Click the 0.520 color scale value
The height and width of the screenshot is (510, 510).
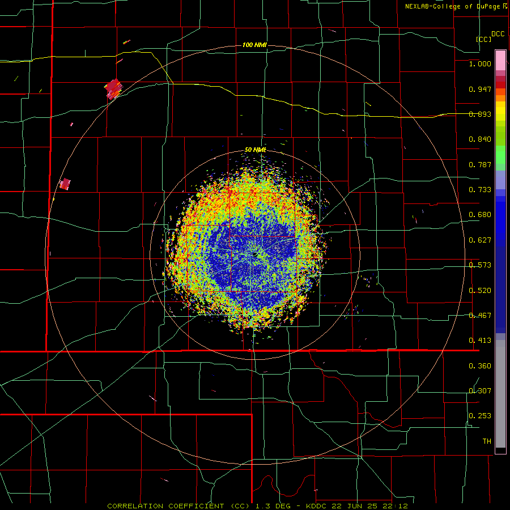coord(480,291)
